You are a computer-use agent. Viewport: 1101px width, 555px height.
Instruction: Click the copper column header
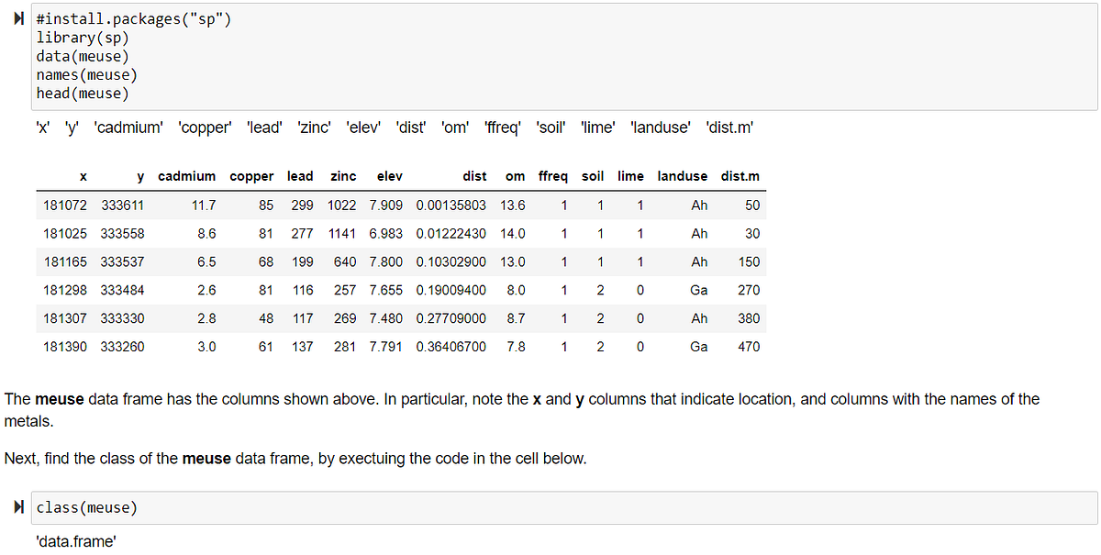(251, 176)
